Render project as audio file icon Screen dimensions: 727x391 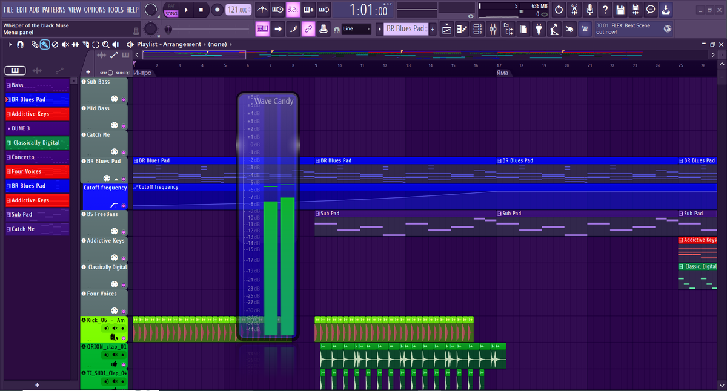coord(635,10)
